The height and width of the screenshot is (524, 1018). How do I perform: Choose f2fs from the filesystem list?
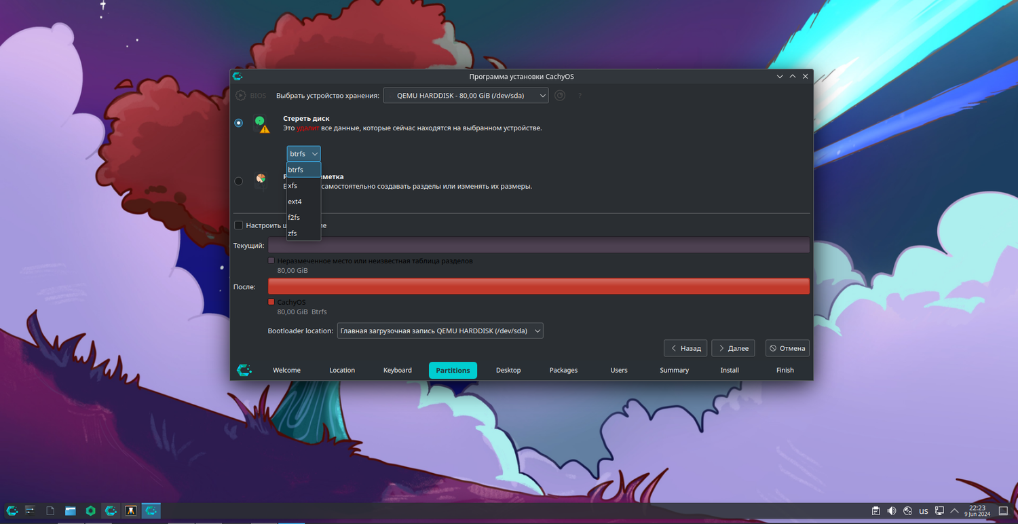coord(303,217)
